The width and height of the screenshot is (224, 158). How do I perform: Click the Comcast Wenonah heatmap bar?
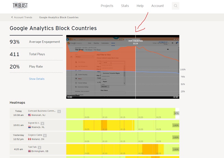coord(123,113)
